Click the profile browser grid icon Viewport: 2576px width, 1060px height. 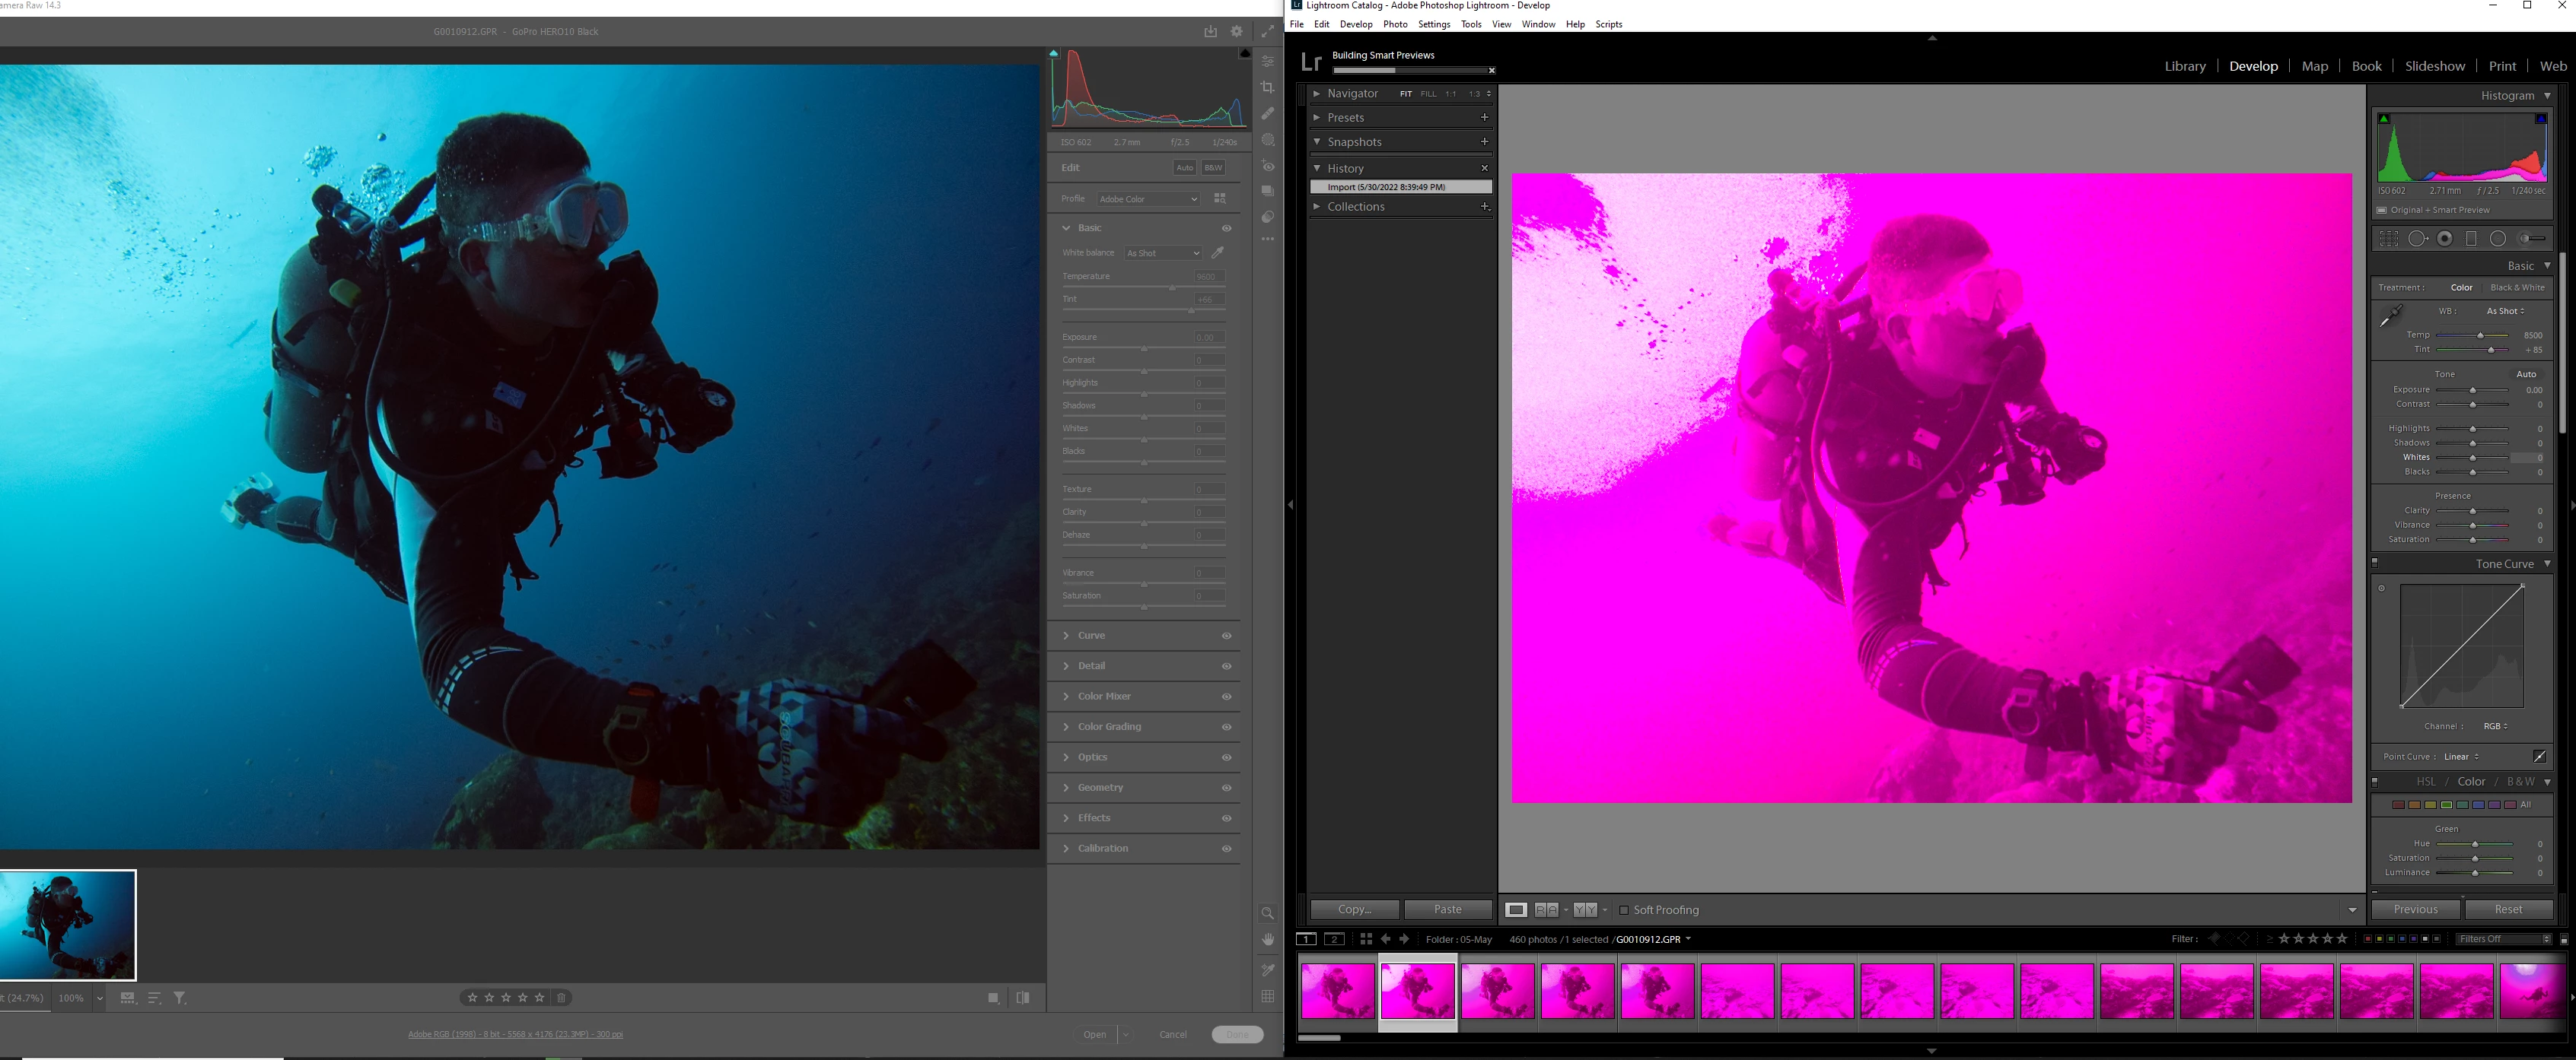1220,198
